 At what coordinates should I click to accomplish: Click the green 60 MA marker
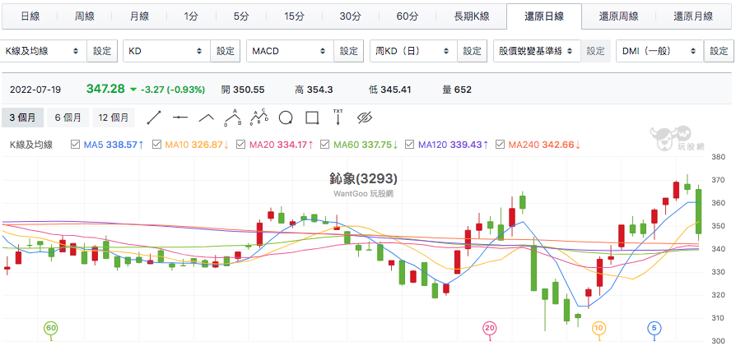pyautogui.click(x=51, y=328)
